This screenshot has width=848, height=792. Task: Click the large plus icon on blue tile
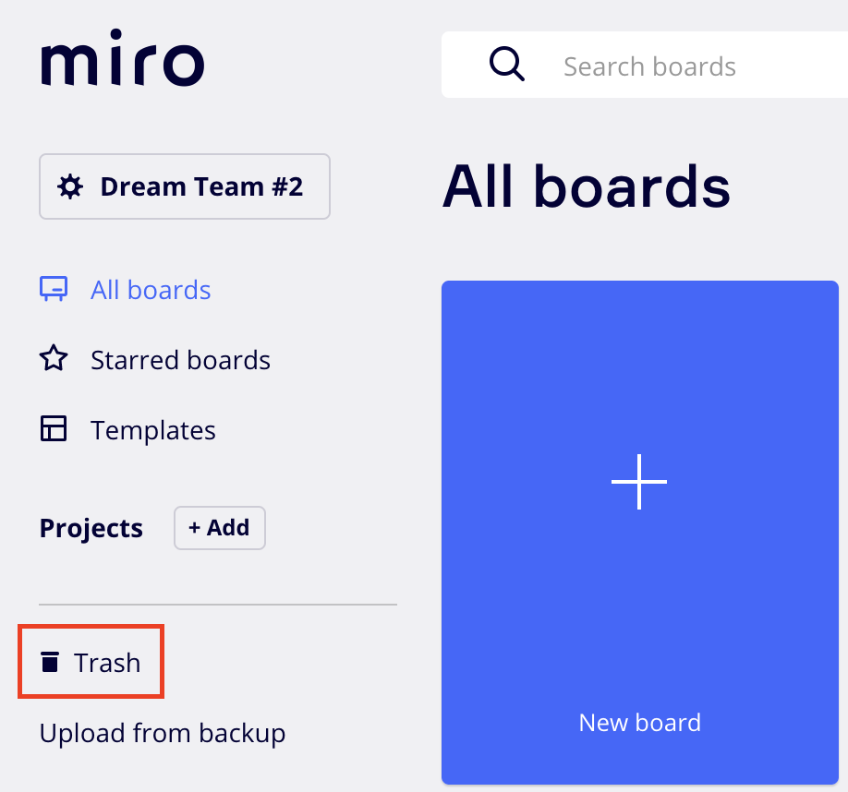point(639,481)
